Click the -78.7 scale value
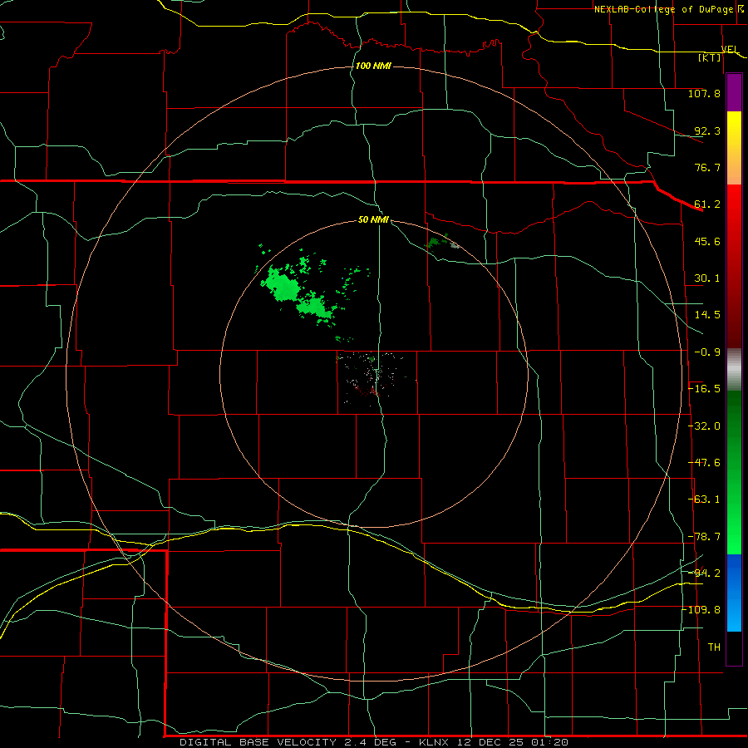The height and width of the screenshot is (748, 748). (x=704, y=537)
